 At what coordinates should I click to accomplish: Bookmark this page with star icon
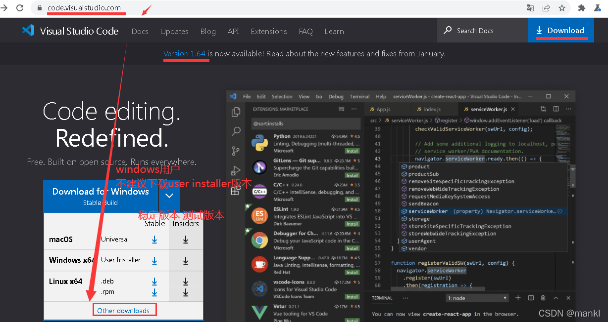[x=562, y=8]
